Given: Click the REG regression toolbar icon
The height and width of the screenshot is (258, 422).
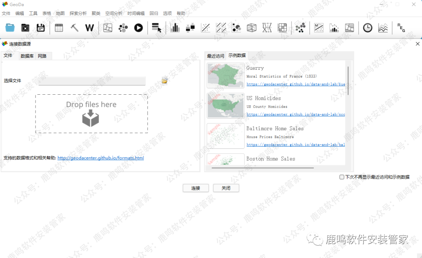Looking at the screenshot, I should (401, 28).
